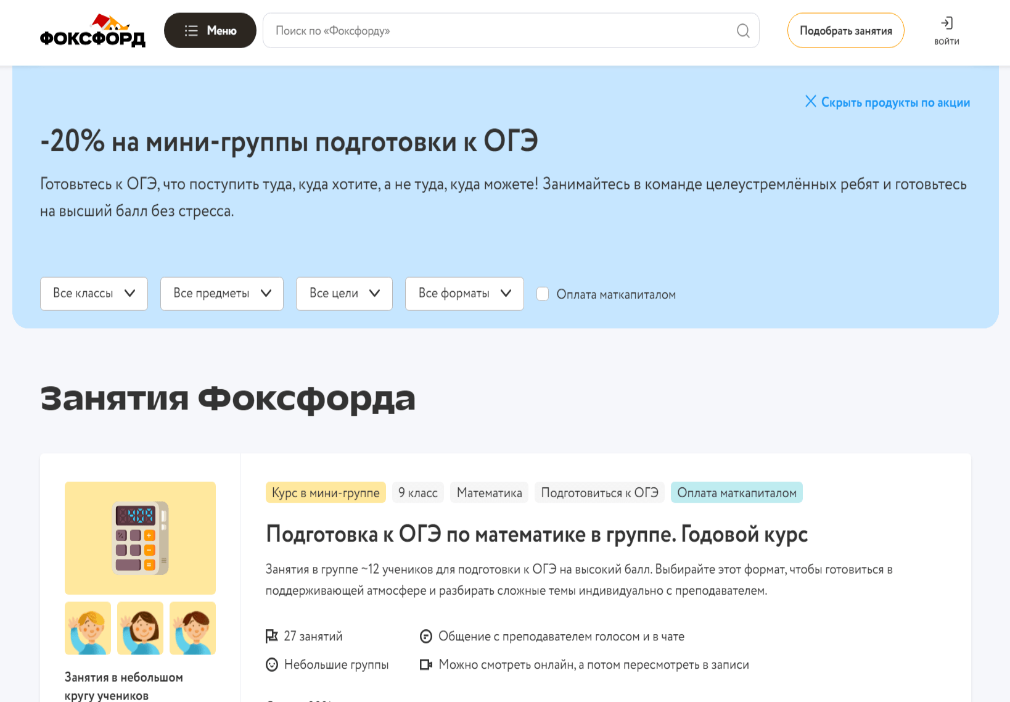The image size is (1010, 702).
Task: Click the dark-haired girl avatar thumbnail
Action: point(140,628)
